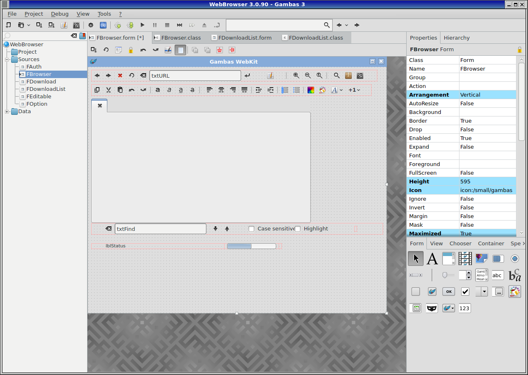Select the Label tool in the toolbox
Screen dimensions: 528x375
(x=432, y=259)
